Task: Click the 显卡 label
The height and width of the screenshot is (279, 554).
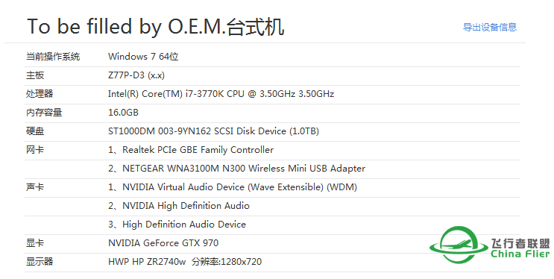Action: 35,243
